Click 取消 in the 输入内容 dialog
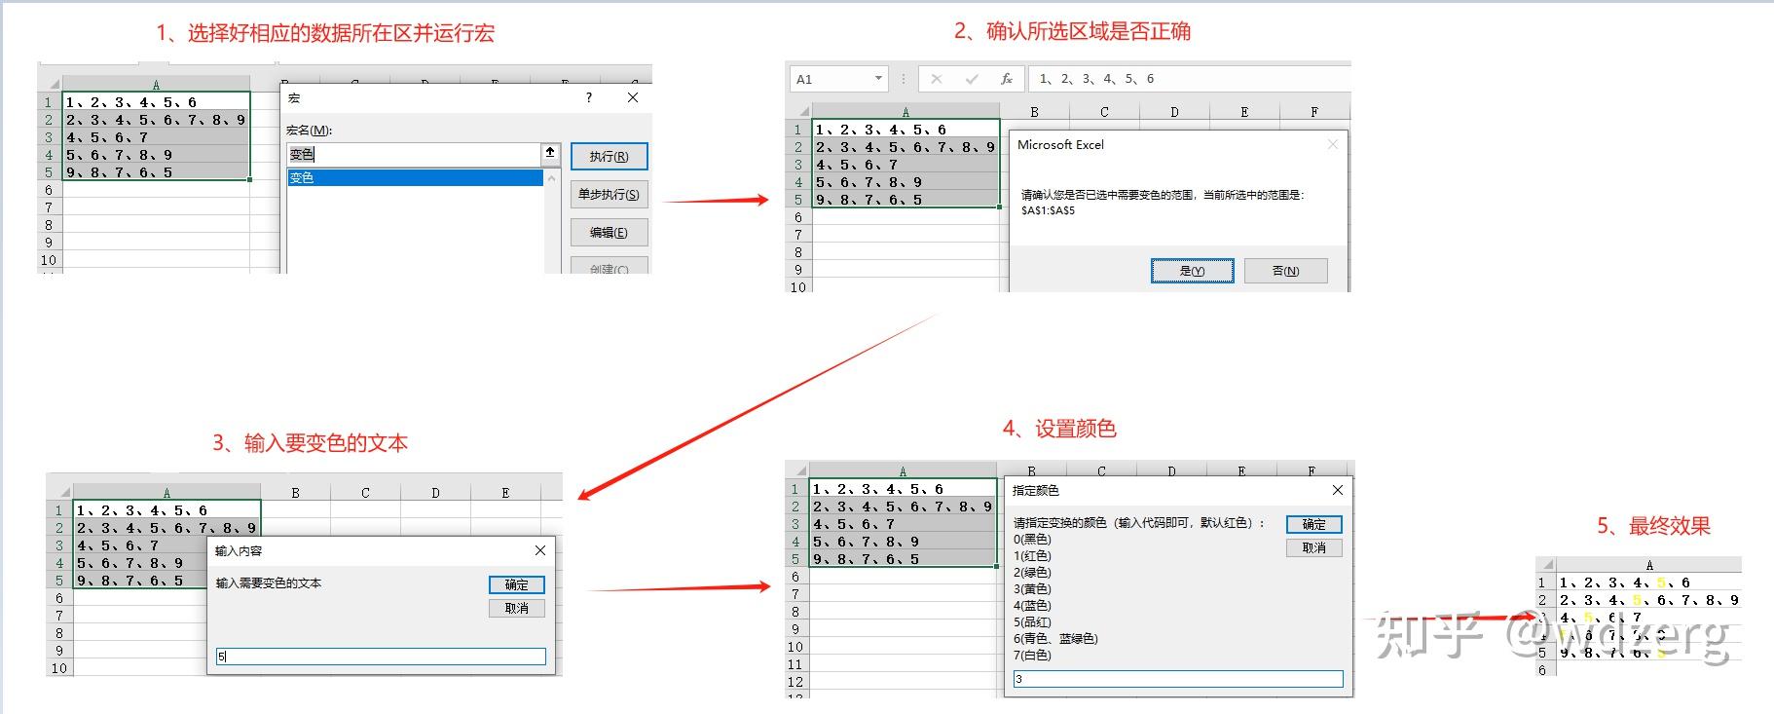Screen dimensions: 1774x714 pyautogui.click(x=517, y=608)
